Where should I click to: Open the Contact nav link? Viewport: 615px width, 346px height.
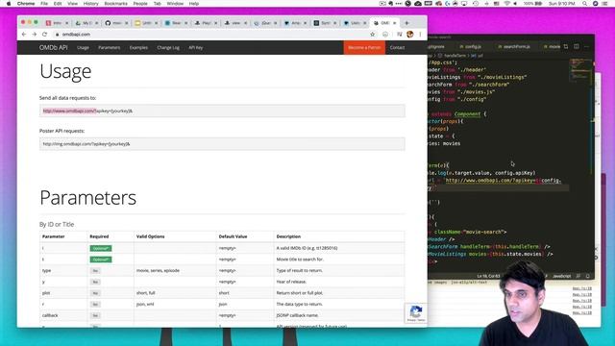click(x=397, y=47)
